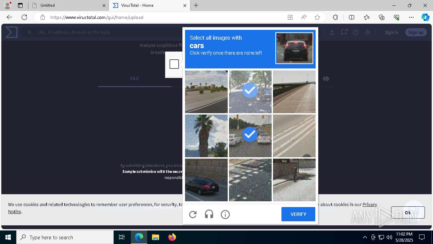Close the Untitled tab
Image resolution: width=433 pixels, height=244 pixels.
tap(104, 5)
